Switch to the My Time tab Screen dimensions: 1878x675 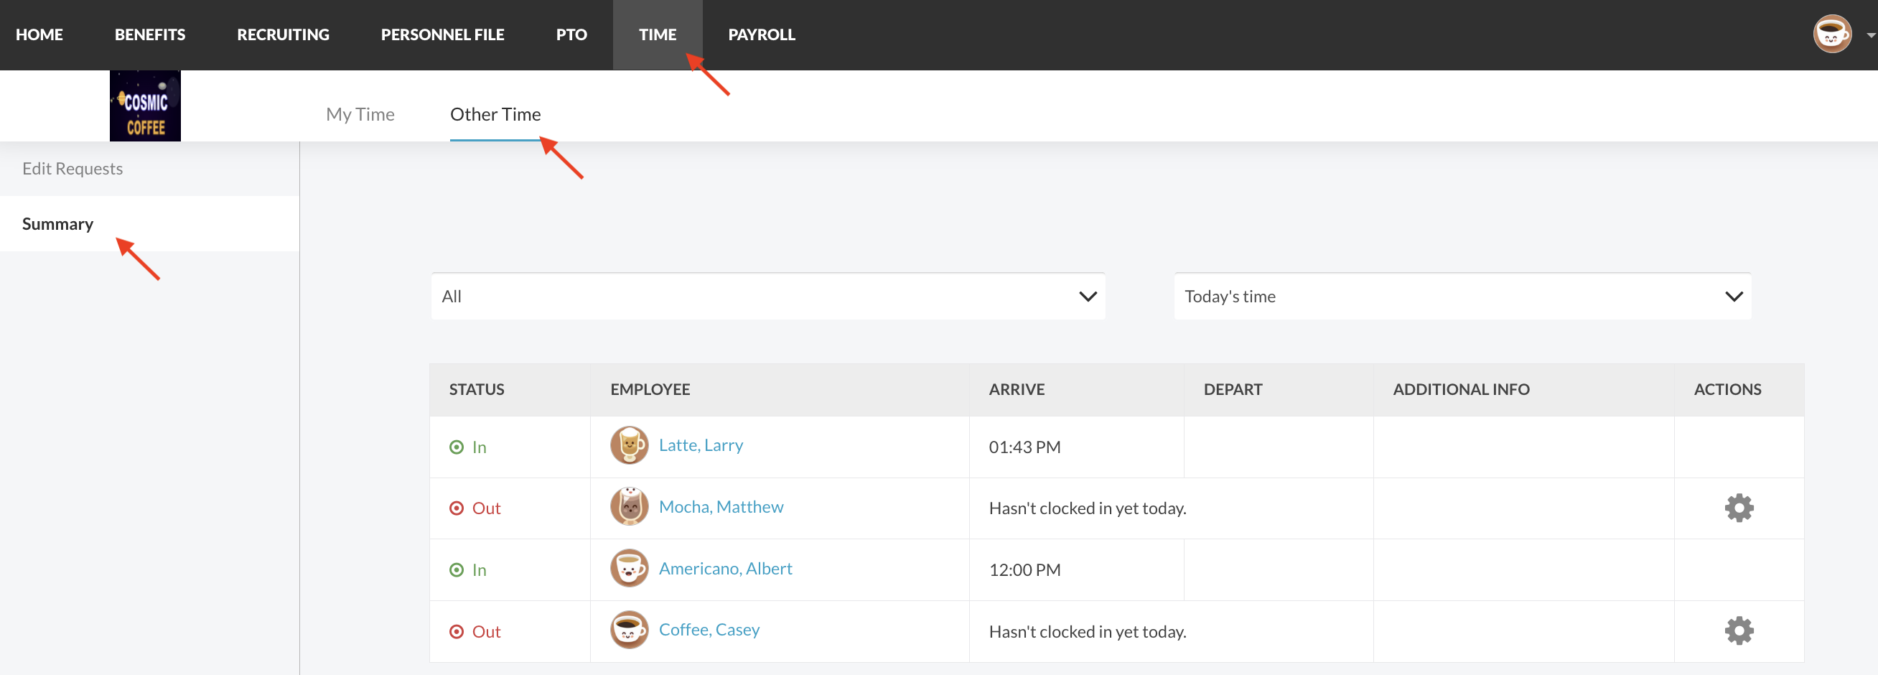point(360,114)
